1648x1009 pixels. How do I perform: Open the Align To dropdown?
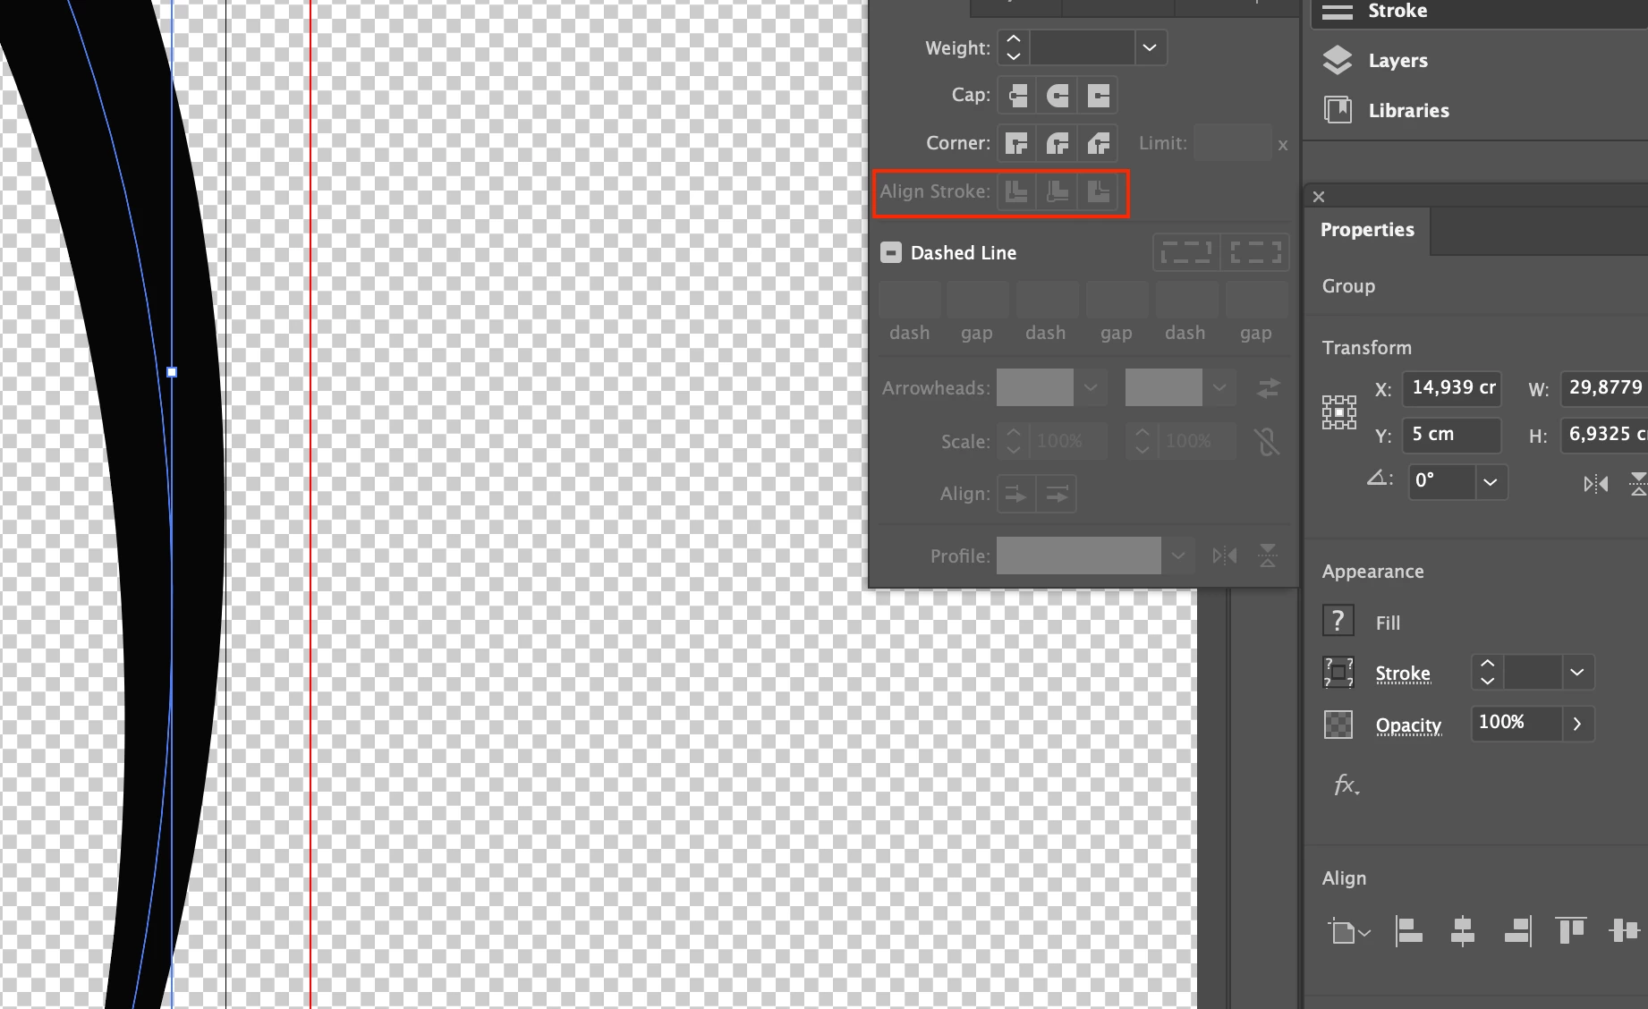1349,932
